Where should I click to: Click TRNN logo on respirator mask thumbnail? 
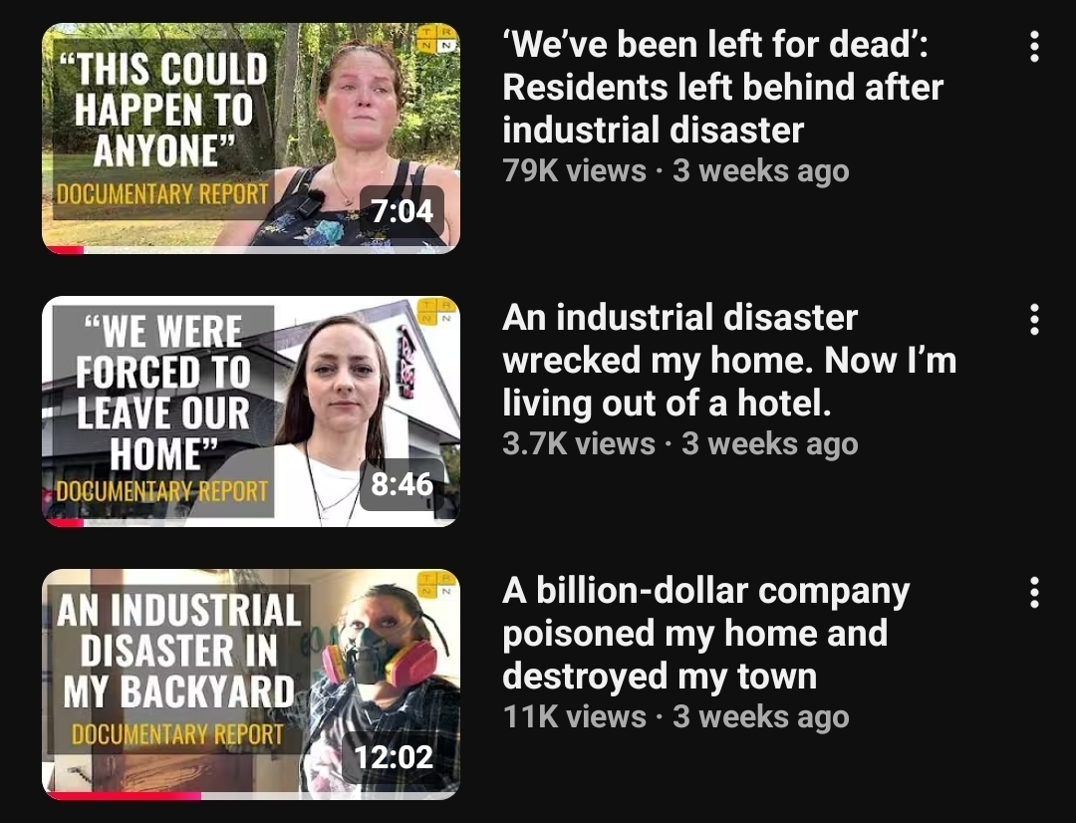click(x=437, y=585)
